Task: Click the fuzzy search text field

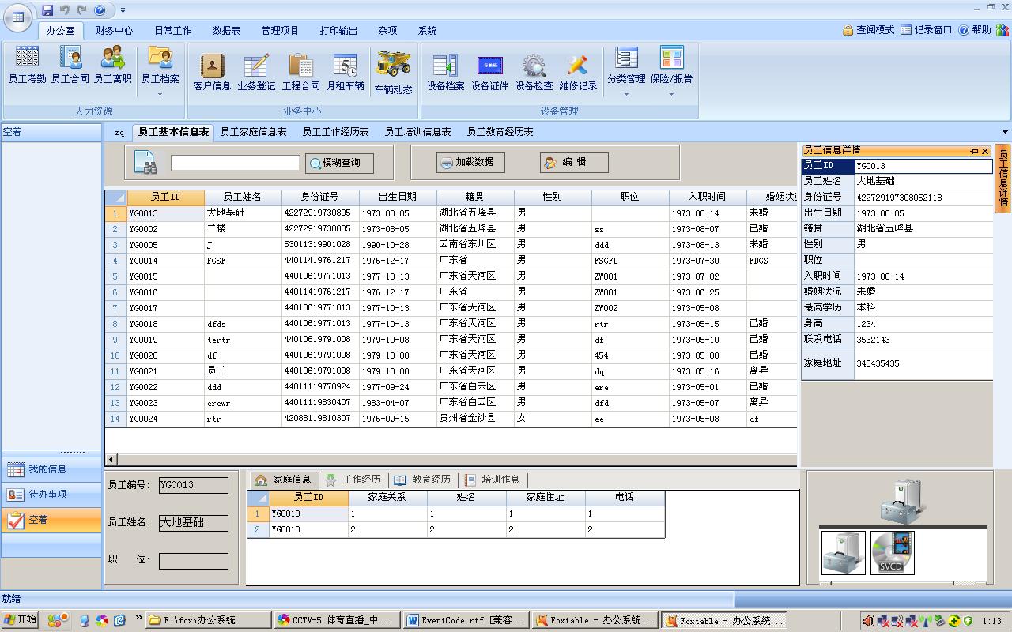Action: [x=235, y=163]
